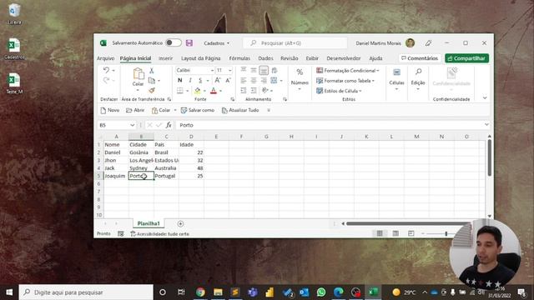Click the green Compartilhar button
The width and height of the screenshot is (534, 300).
[466, 58]
